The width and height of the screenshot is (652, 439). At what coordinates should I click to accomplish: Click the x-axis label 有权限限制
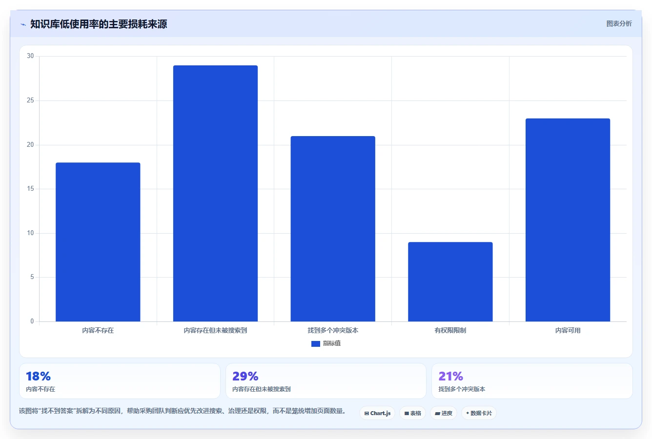450,330
